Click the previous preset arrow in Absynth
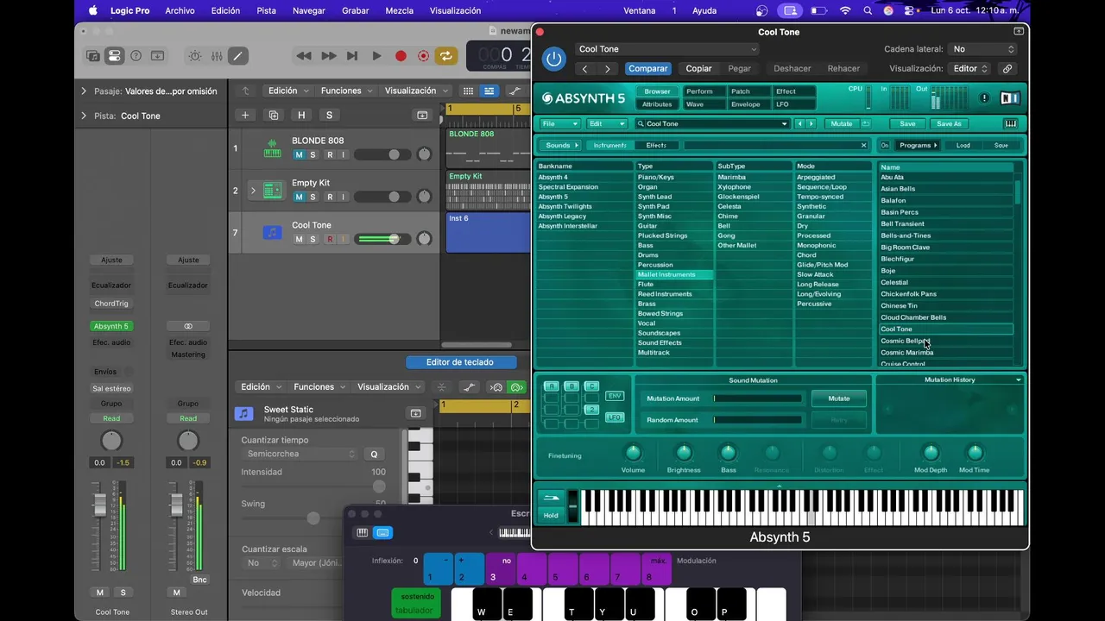1105x621 pixels. click(x=799, y=123)
